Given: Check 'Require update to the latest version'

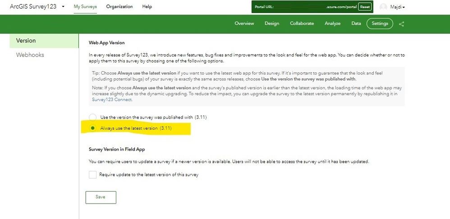Looking at the screenshot, I should 92,174.
